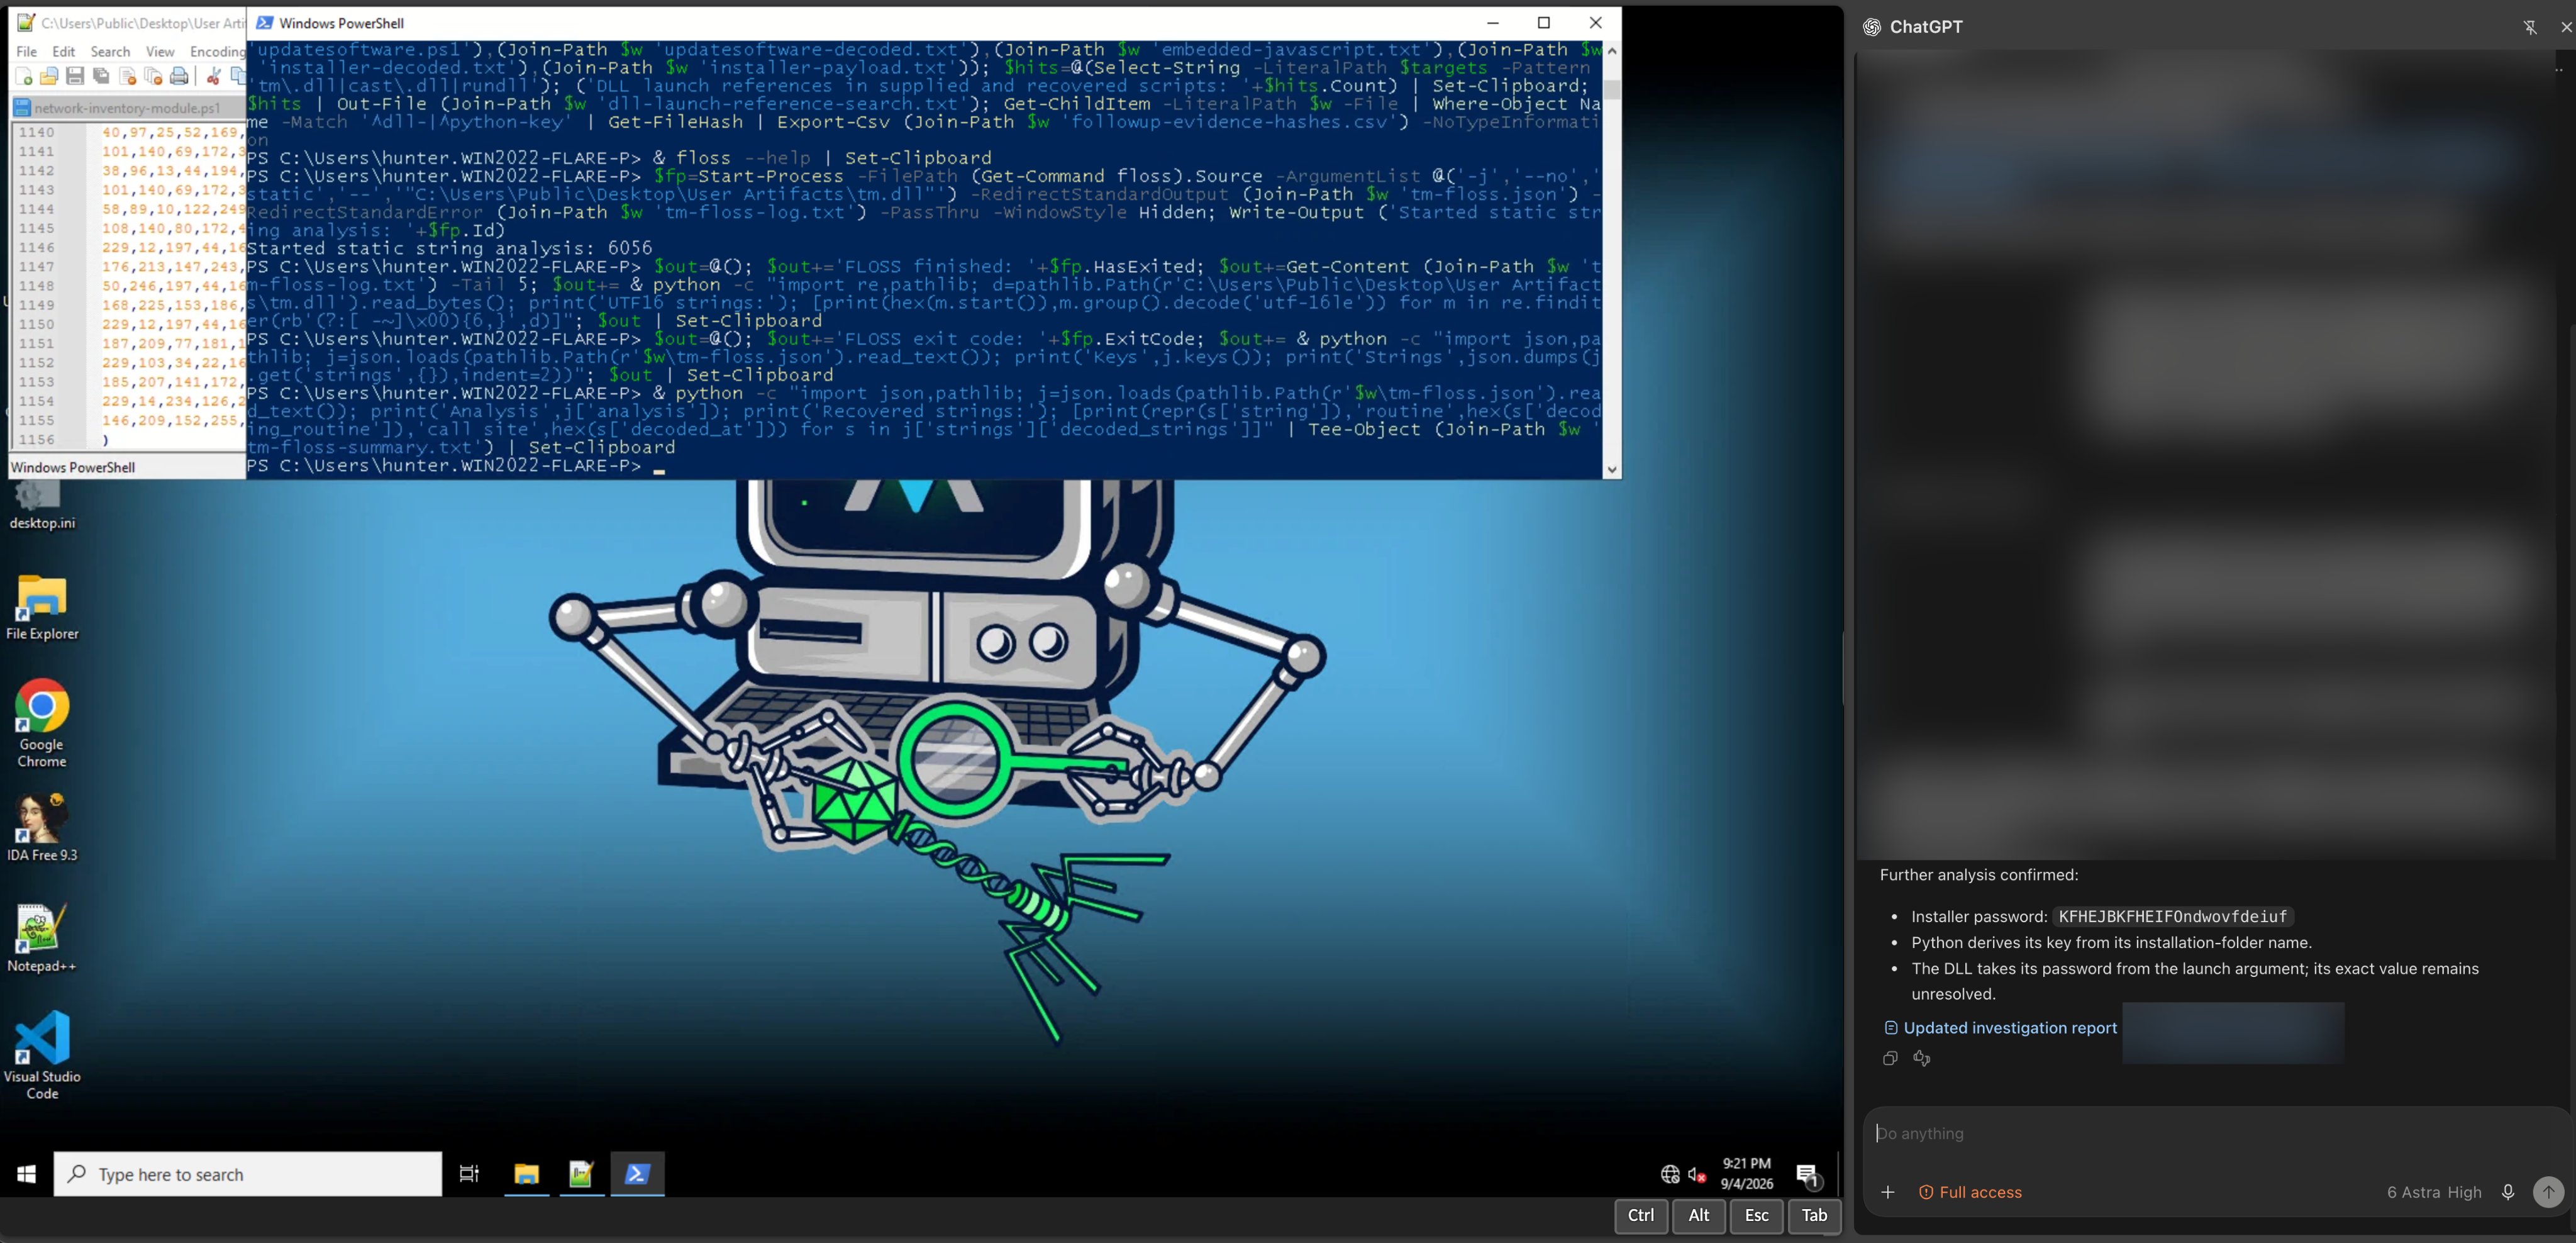
Task: Select desktop.ini file on desktop
Action: 42,506
